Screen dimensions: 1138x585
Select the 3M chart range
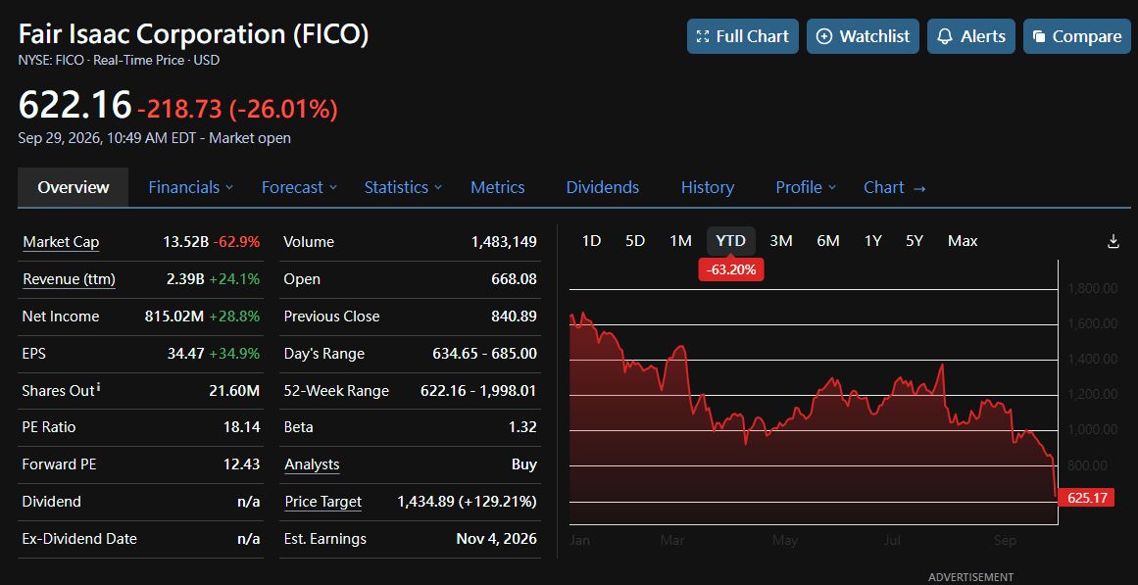pos(781,241)
